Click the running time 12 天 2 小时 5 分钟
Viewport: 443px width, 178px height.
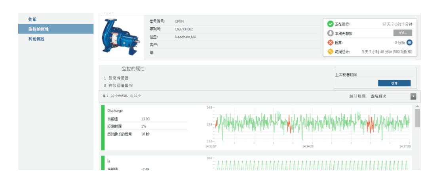click(397, 24)
